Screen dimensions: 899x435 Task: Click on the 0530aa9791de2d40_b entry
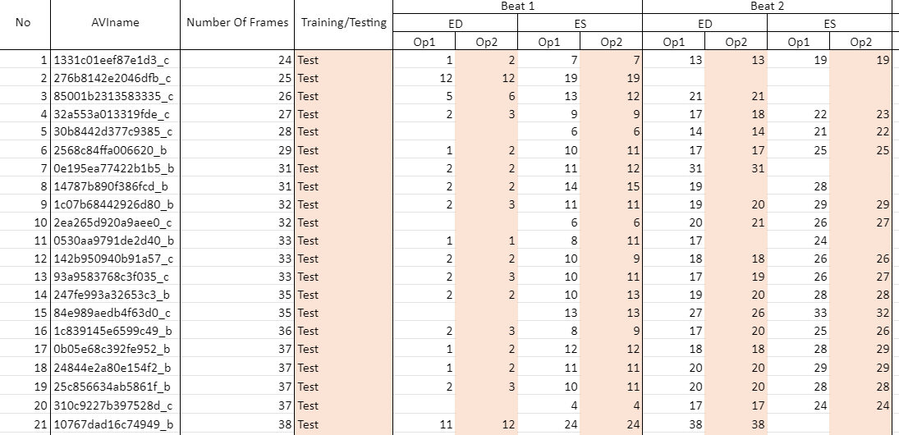click(112, 240)
